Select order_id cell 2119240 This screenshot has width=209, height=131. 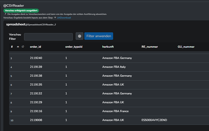tap(36, 58)
